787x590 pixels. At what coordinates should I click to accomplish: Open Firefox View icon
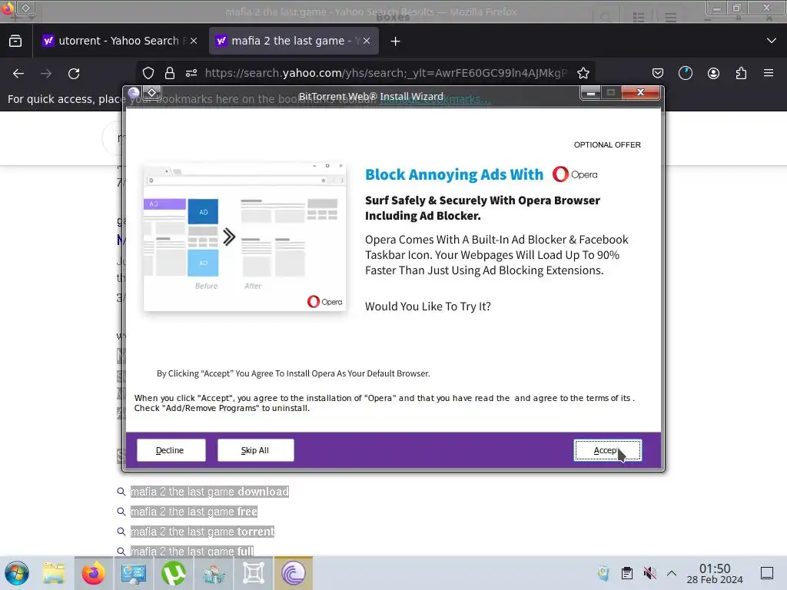pyautogui.click(x=15, y=41)
